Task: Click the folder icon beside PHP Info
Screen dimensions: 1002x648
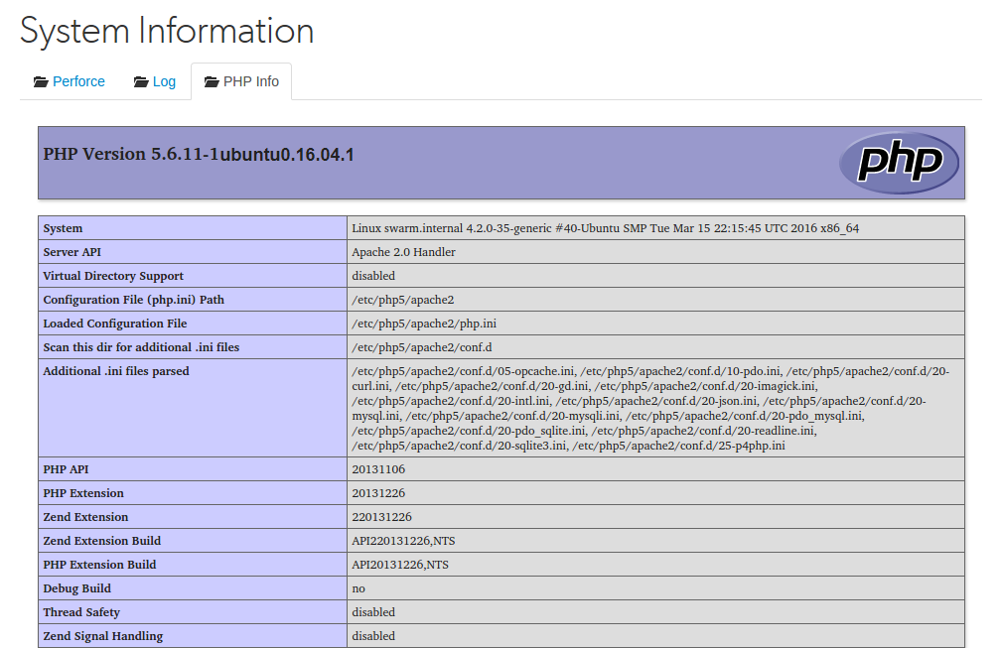Action: click(212, 81)
